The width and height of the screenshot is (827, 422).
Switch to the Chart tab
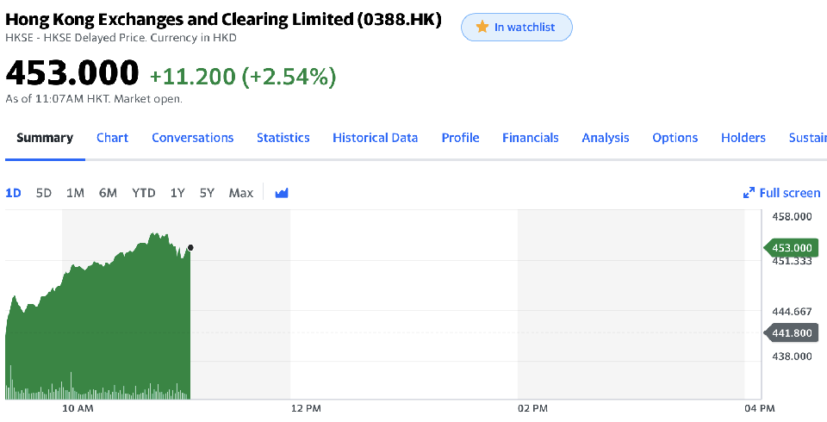[112, 138]
